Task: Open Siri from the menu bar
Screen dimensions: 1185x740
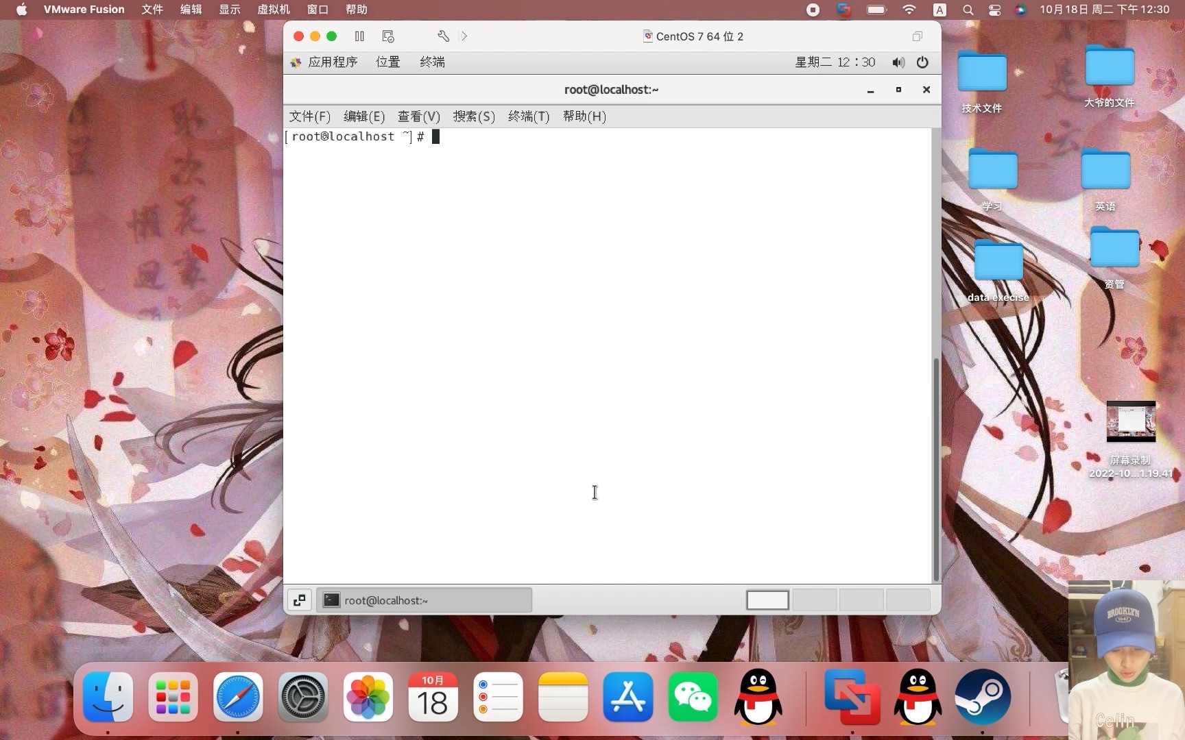Action: [1020, 10]
